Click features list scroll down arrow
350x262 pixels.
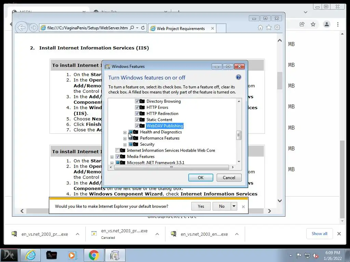pyautogui.click(x=239, y=161)
